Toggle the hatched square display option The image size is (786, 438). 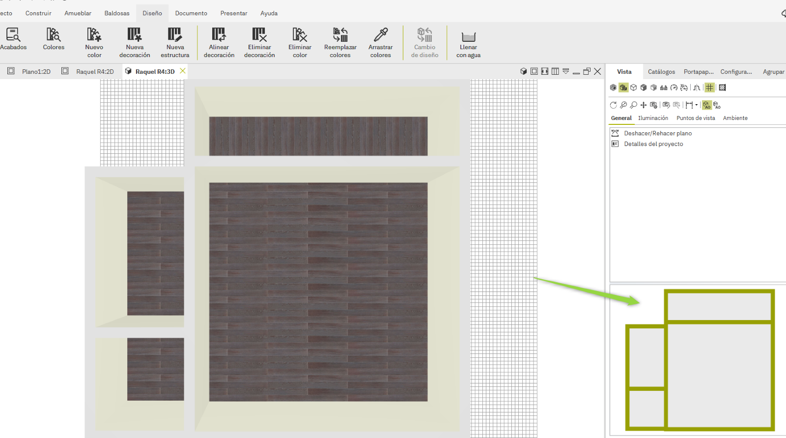point(722,88)
